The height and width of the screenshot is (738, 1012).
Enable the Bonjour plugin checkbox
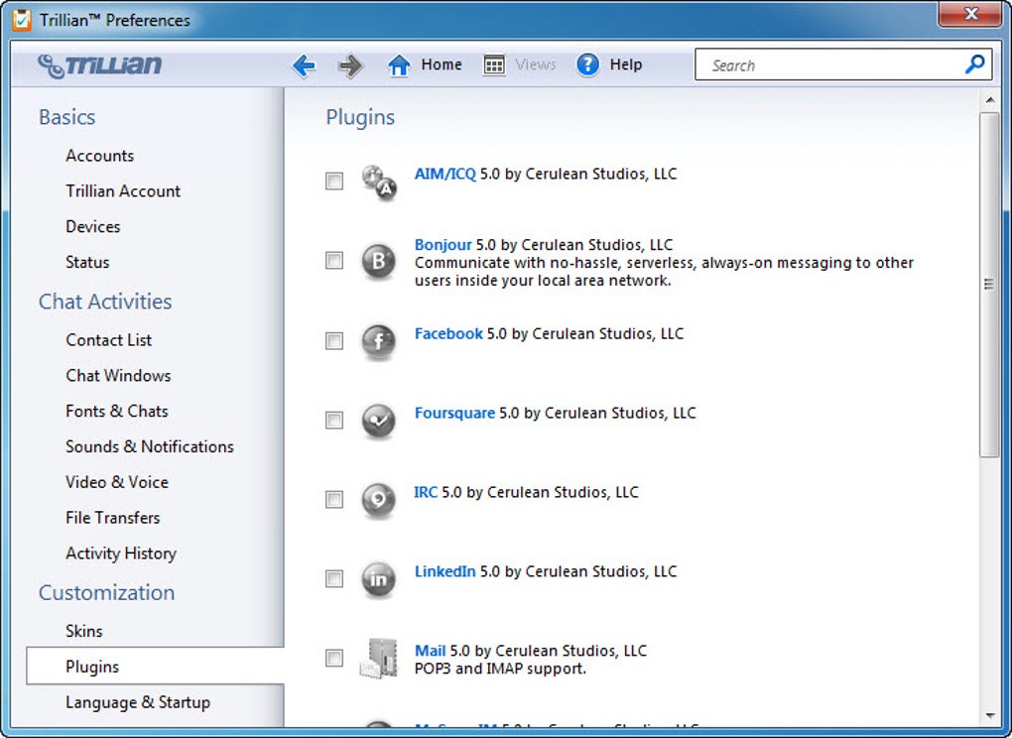334,261
